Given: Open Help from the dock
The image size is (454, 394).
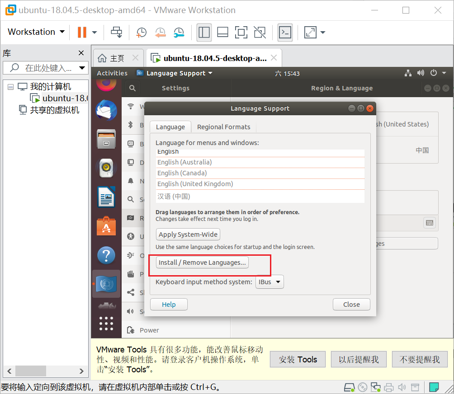Looking at the screenshot, I should point(106,255).
